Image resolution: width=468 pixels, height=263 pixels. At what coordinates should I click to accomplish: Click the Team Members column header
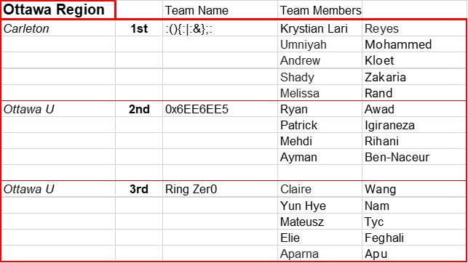tap(320, 10)
